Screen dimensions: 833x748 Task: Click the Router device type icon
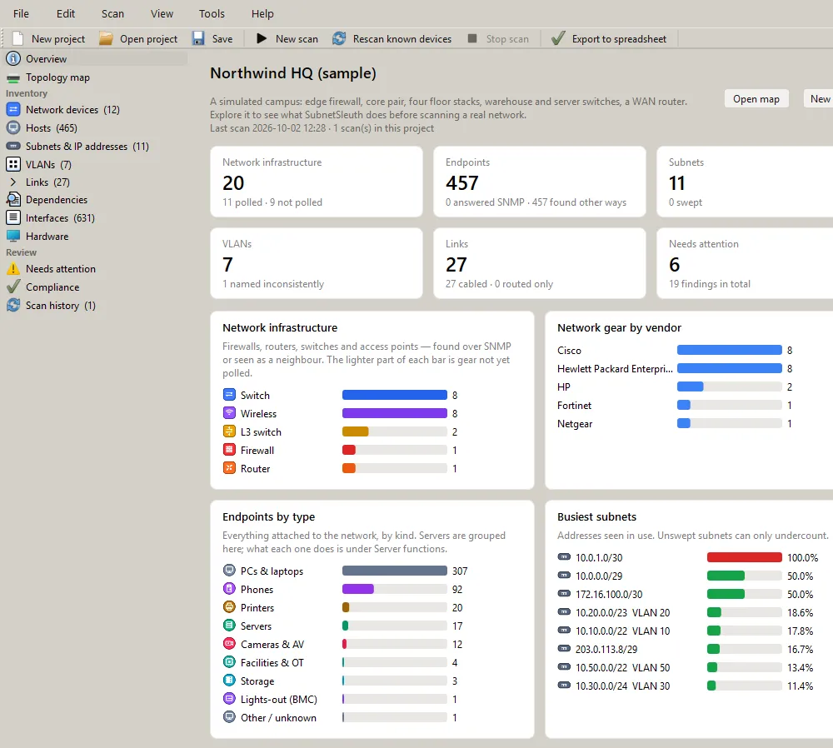(x=229, y=468)
